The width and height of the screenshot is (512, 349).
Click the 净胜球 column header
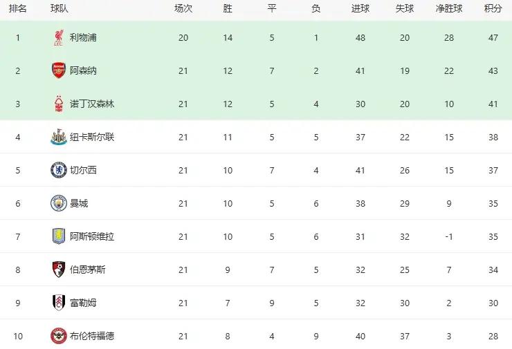coord(449,8)
